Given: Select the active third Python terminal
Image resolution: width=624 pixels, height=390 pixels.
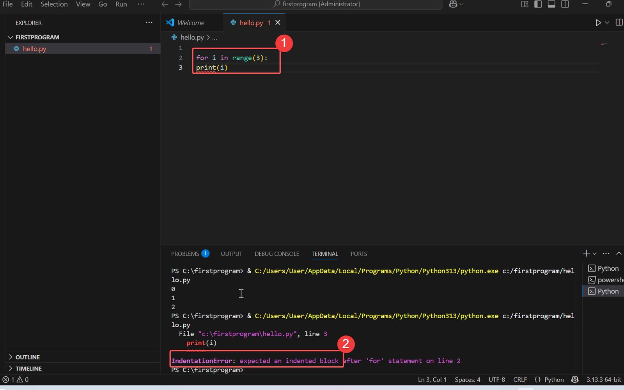Looking at the screenshot, I should pyautogui.click(x=603, y=291).
